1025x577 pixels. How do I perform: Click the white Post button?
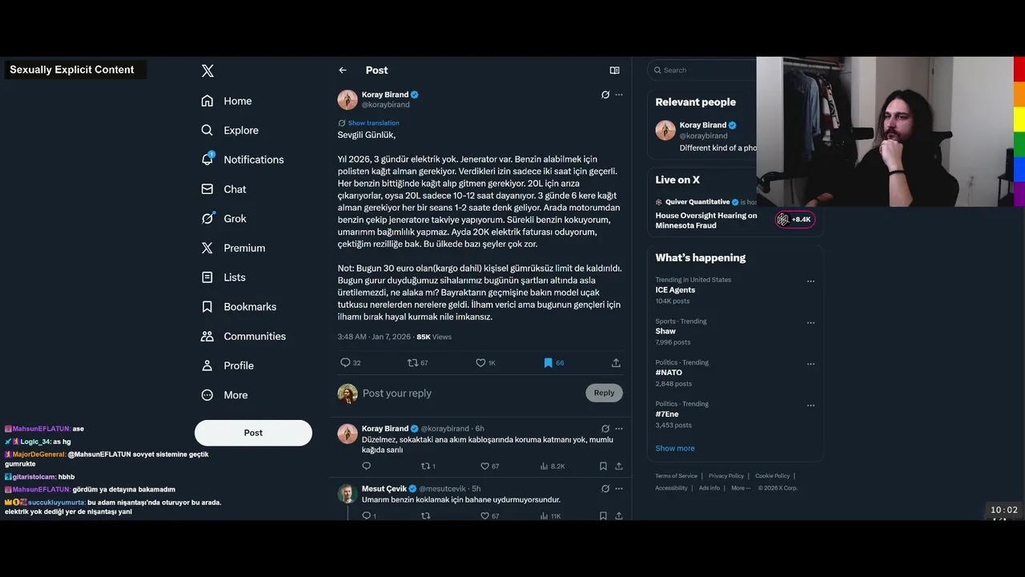click(253, 433)
